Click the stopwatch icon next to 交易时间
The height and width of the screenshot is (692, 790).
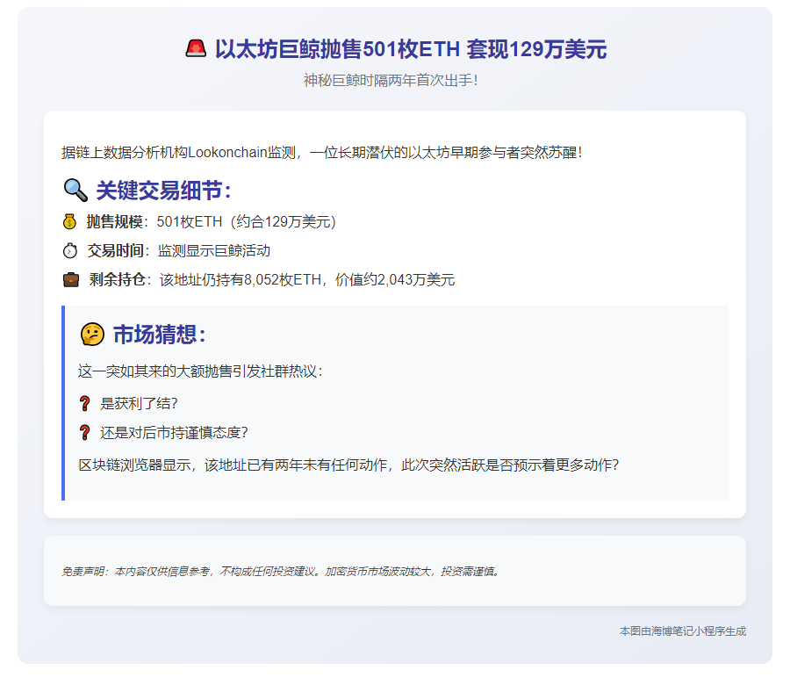pos(70,250)
